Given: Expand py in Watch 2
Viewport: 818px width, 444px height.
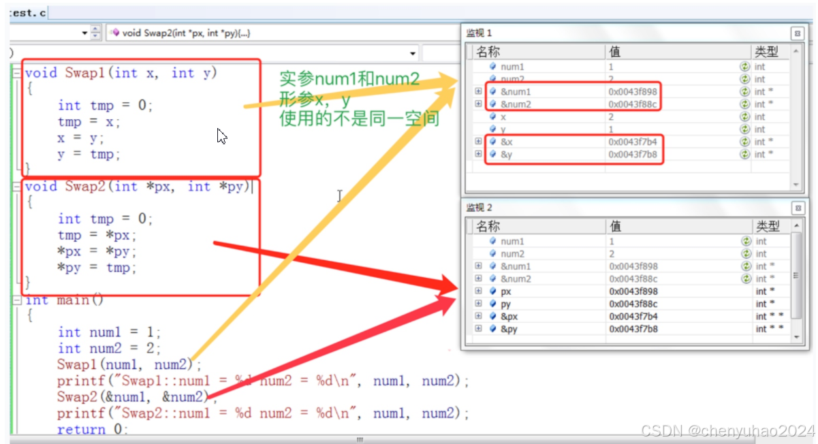Looking at the screenshot, I should [x=479, y=304].
